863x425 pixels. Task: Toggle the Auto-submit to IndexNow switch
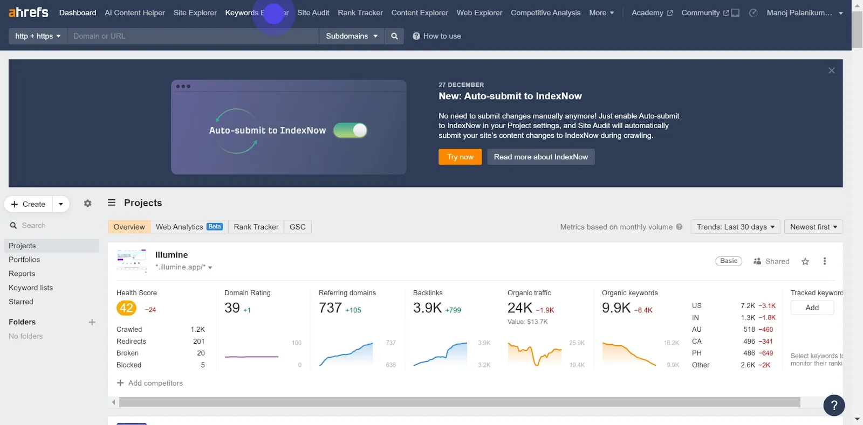pos(350,130)
